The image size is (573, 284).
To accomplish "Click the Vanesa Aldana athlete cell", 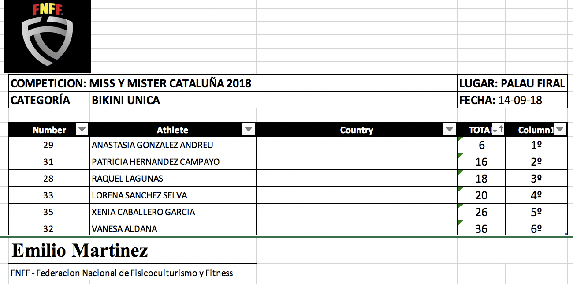I will [125, 229].
